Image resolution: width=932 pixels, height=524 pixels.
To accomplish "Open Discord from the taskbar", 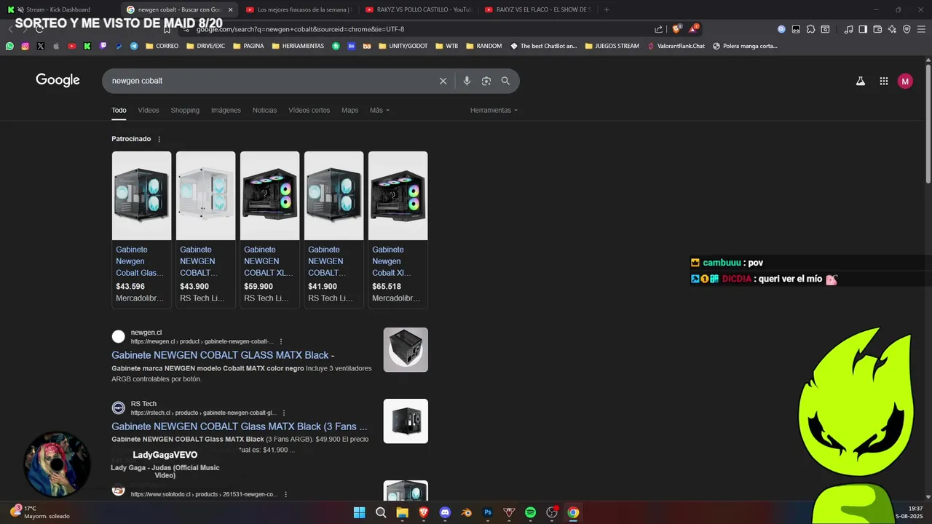I will coord(445,512).
